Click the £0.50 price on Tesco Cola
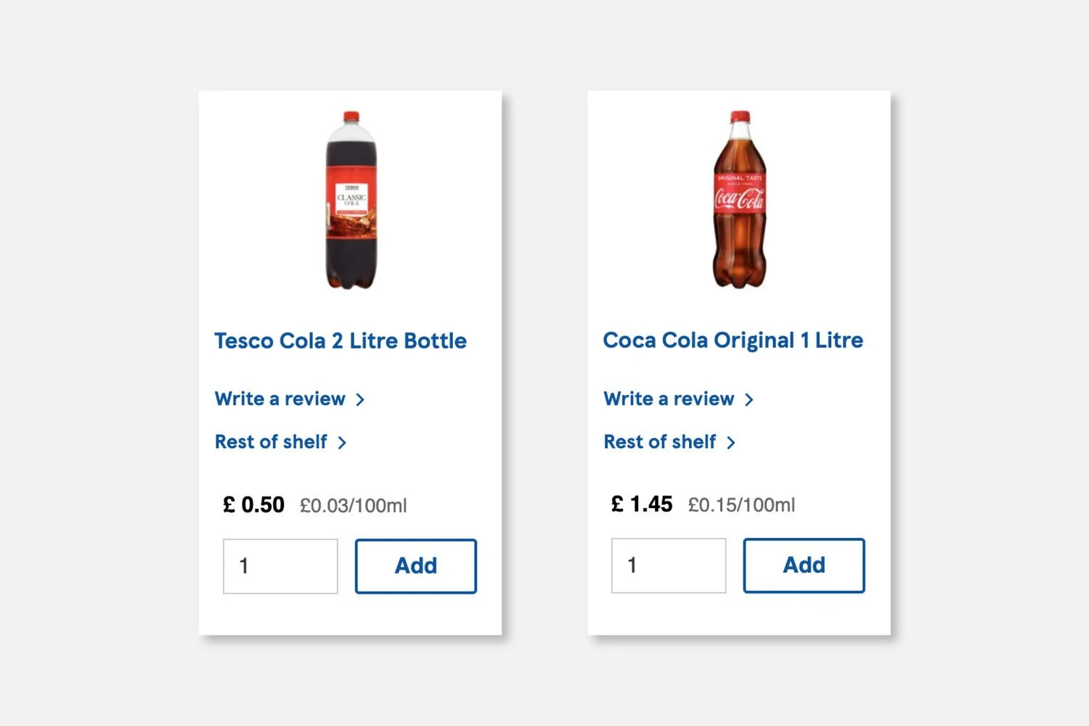The height and width of the screenshot is (726, 1089). tap(253, 505)
